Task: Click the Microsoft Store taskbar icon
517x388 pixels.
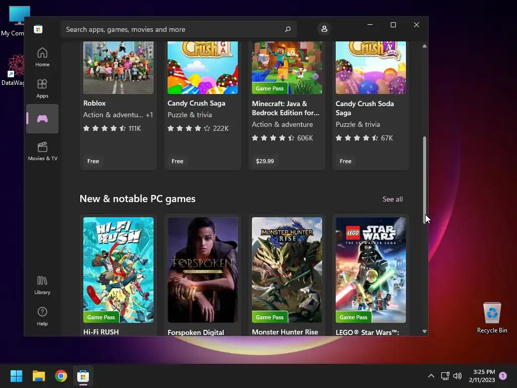Action: 83,376
